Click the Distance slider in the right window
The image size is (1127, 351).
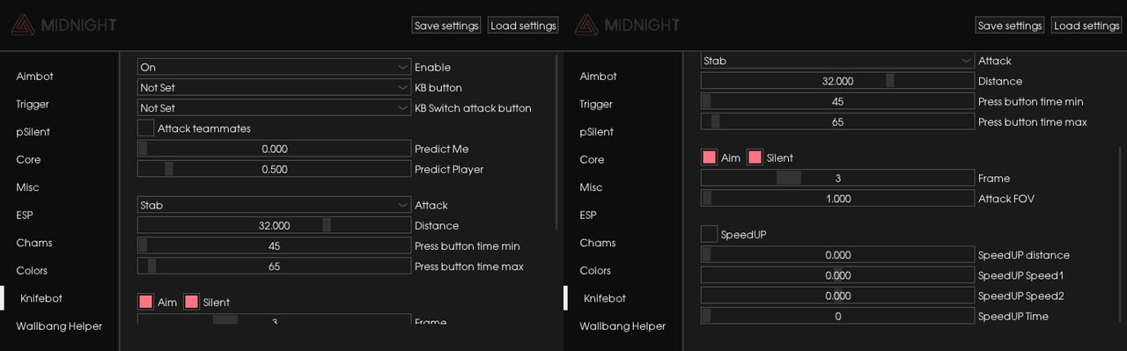coord(837,81)
